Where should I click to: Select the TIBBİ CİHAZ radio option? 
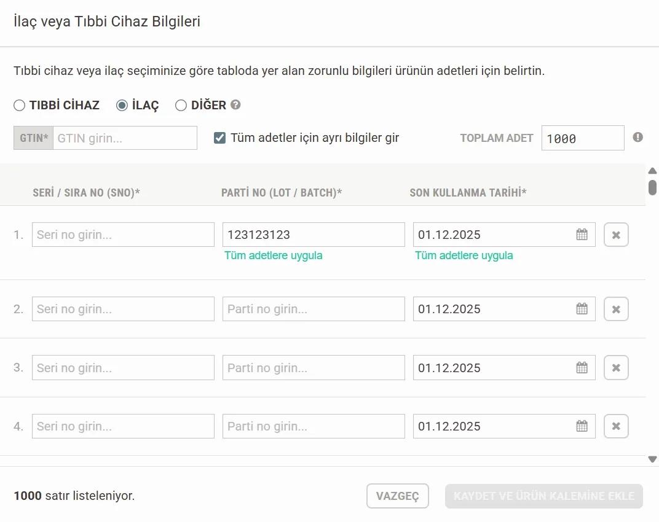coord(20,106)
